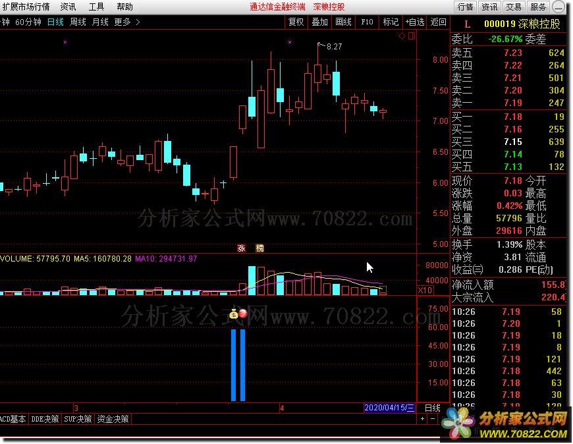The height and width of the screenshot is (444, 573).
Task: Click the 榜 indicator badge under the chart
Action: pos(259,248)
